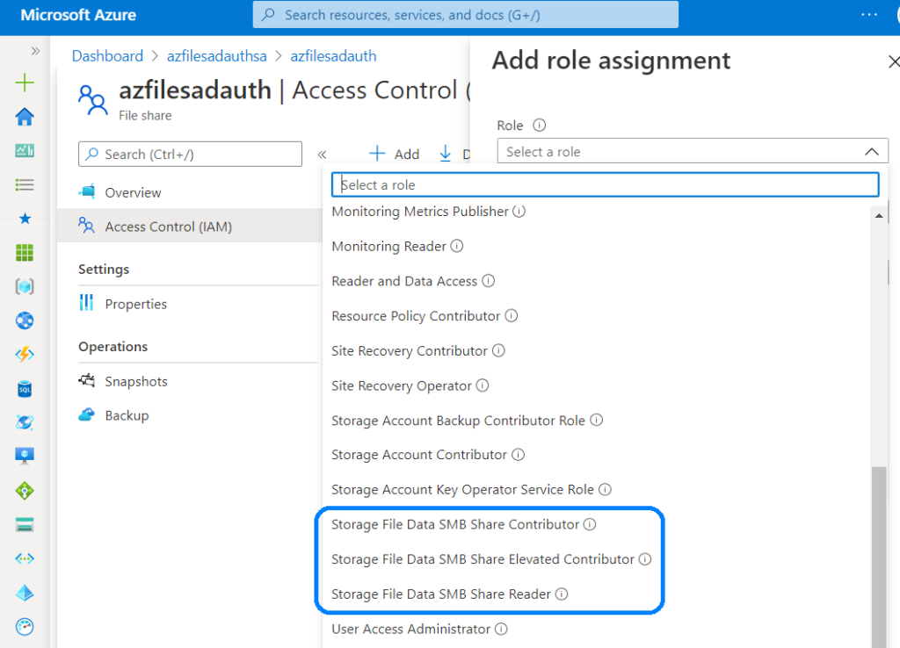
Task: Click the role list scrollbar up arrow
Action: tap(879, 216)
